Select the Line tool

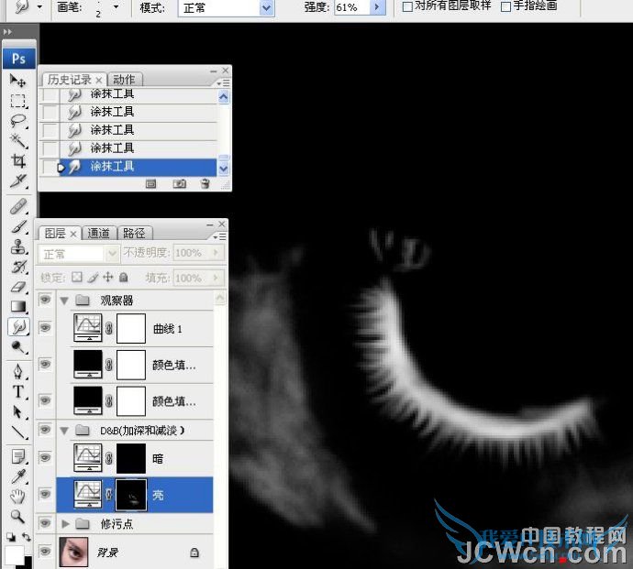17,432
